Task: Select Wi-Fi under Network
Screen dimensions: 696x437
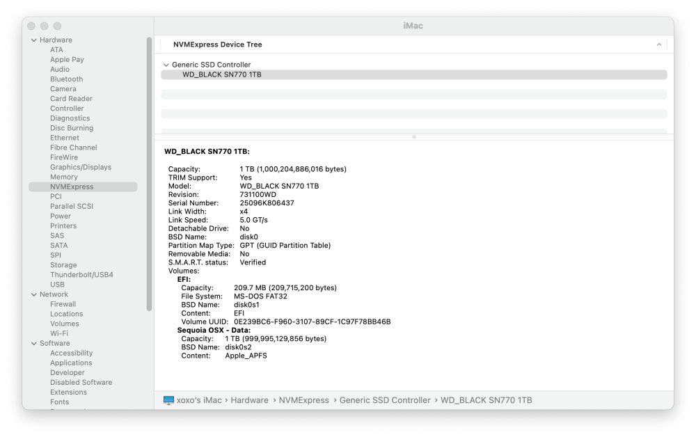Action: [x=59, y=333]
